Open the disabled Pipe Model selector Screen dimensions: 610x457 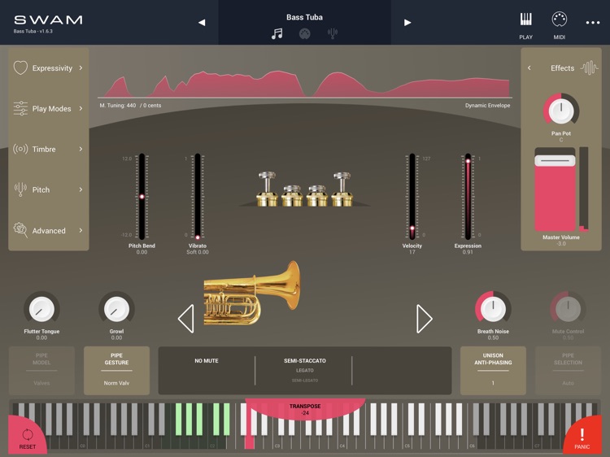pyautogui.click(x=41, y=371)
